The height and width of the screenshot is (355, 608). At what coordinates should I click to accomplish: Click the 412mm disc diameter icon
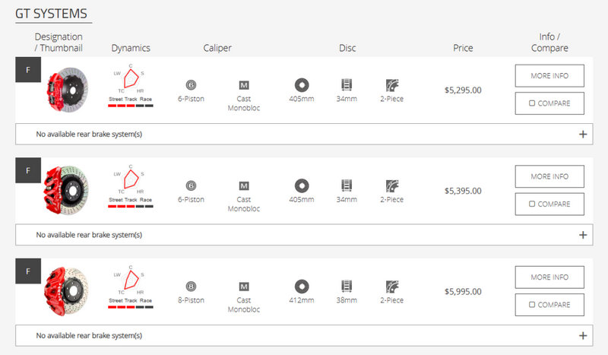tap(301, 286)
